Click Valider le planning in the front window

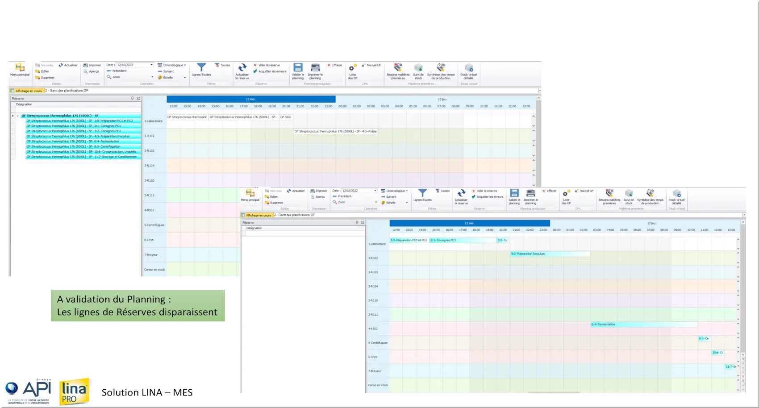(514, 197)
